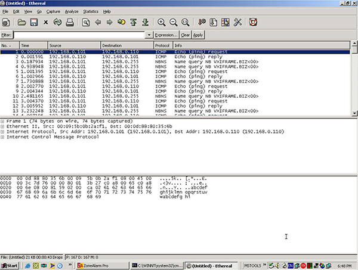Sort by the No. column header
This screenshot has height=270, width=358.
(x=10, y=45)
